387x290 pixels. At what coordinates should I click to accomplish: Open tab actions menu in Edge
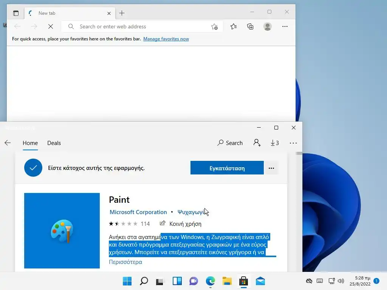[x=16, y=13]
